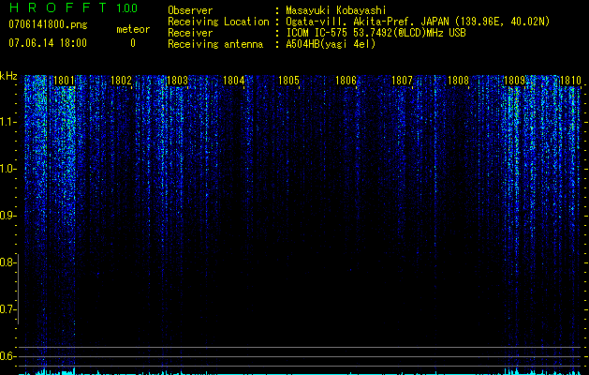Image resolution: width=589 pixels, height=375 pixels.
Task: Click the 0.7 frequency axis label
Action: 7,309
